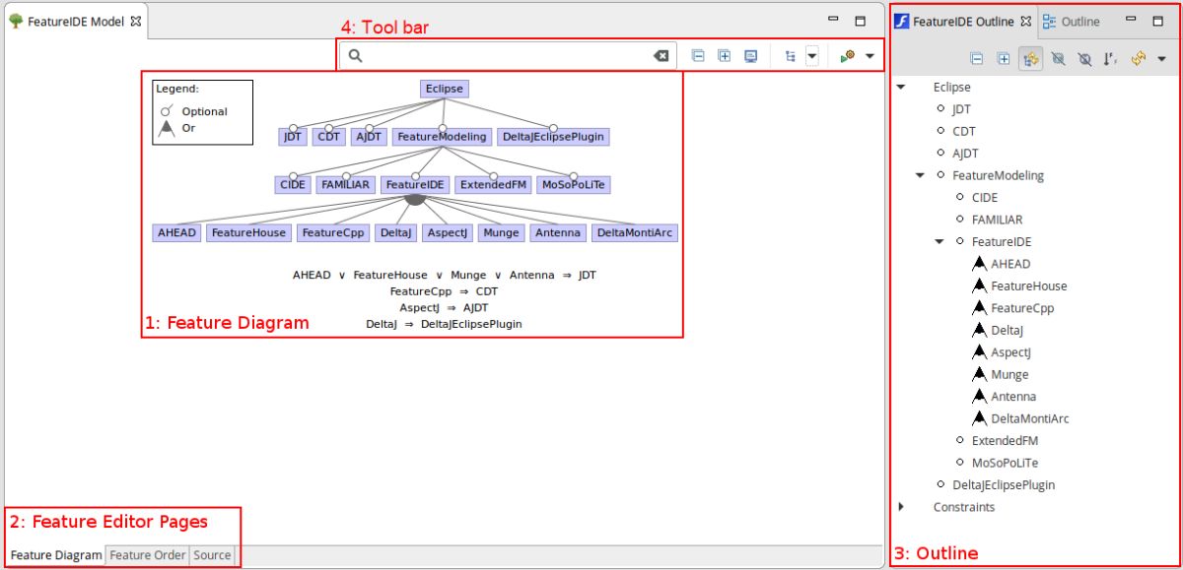Image resolution: width=1183 pixels, height=570 pixels.
Task: Collapse the Eclipse root in outline
Action: (901, 88)
